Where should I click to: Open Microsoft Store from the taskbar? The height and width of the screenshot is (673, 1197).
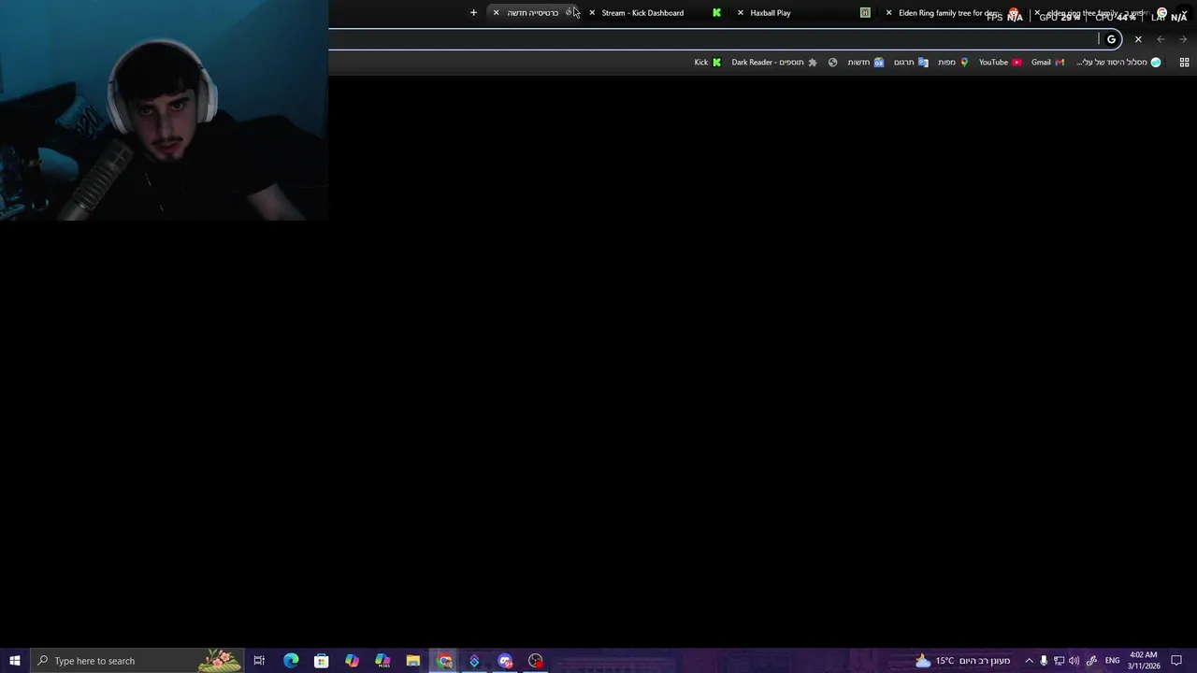(322, 661)
